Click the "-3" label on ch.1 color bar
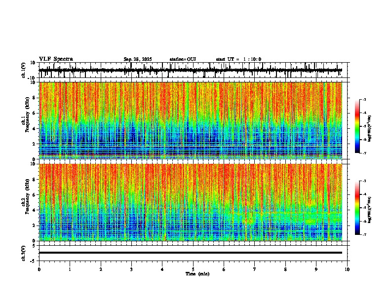 click(364, 100)
